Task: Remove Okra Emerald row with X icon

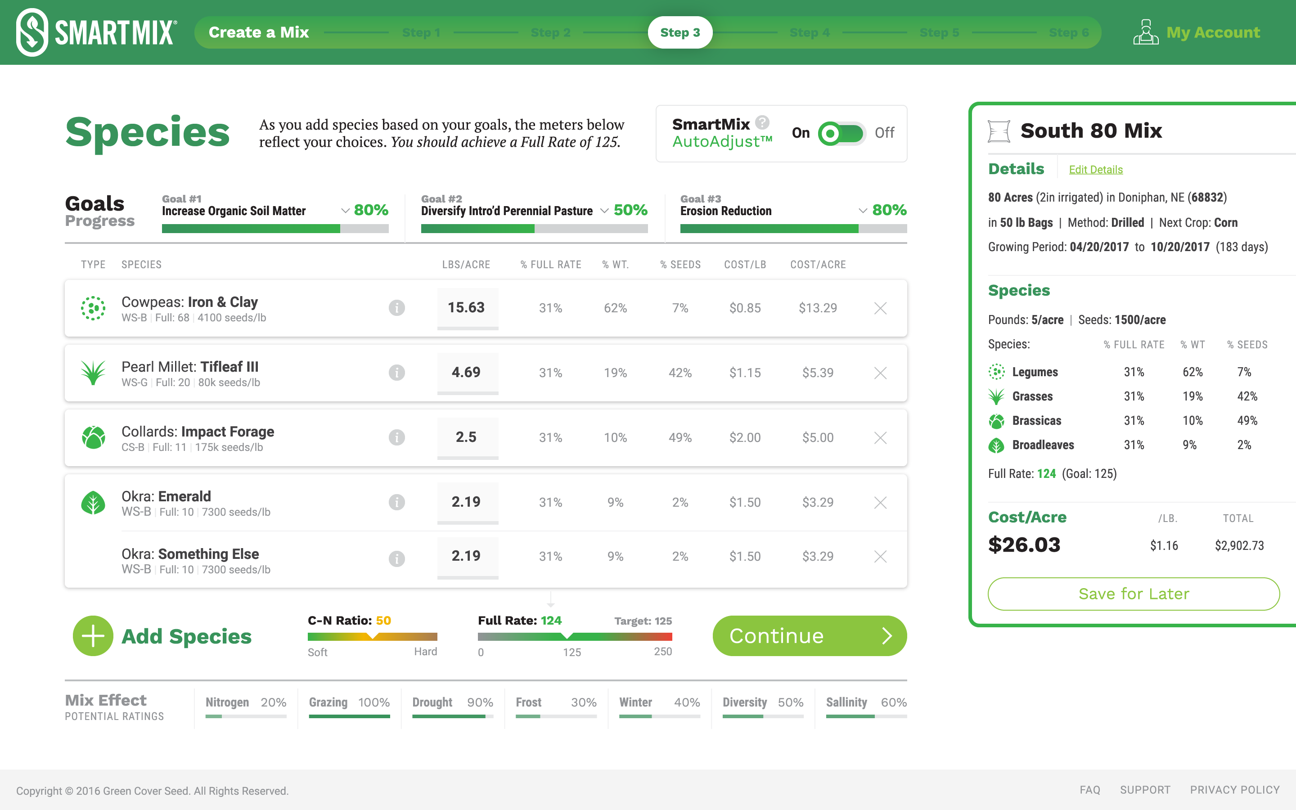Action: [880, 503]
